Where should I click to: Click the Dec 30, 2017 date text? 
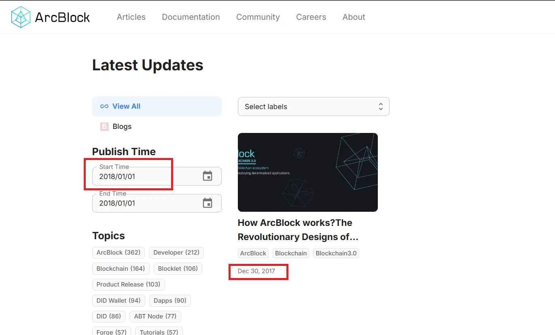tap(256, 271)
